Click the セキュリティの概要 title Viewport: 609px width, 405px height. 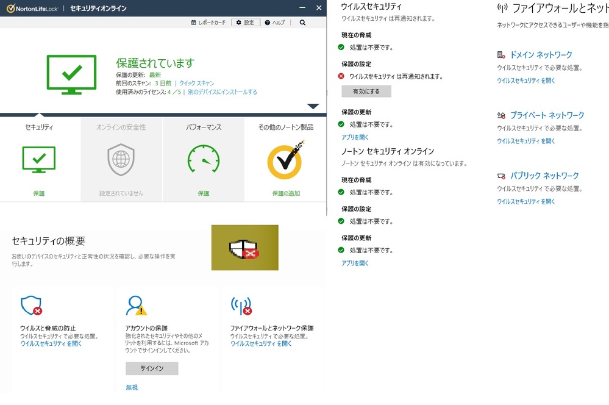pos(49,241)
